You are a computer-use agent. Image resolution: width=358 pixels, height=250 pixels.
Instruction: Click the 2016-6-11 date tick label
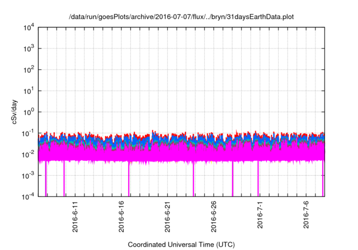75,217
